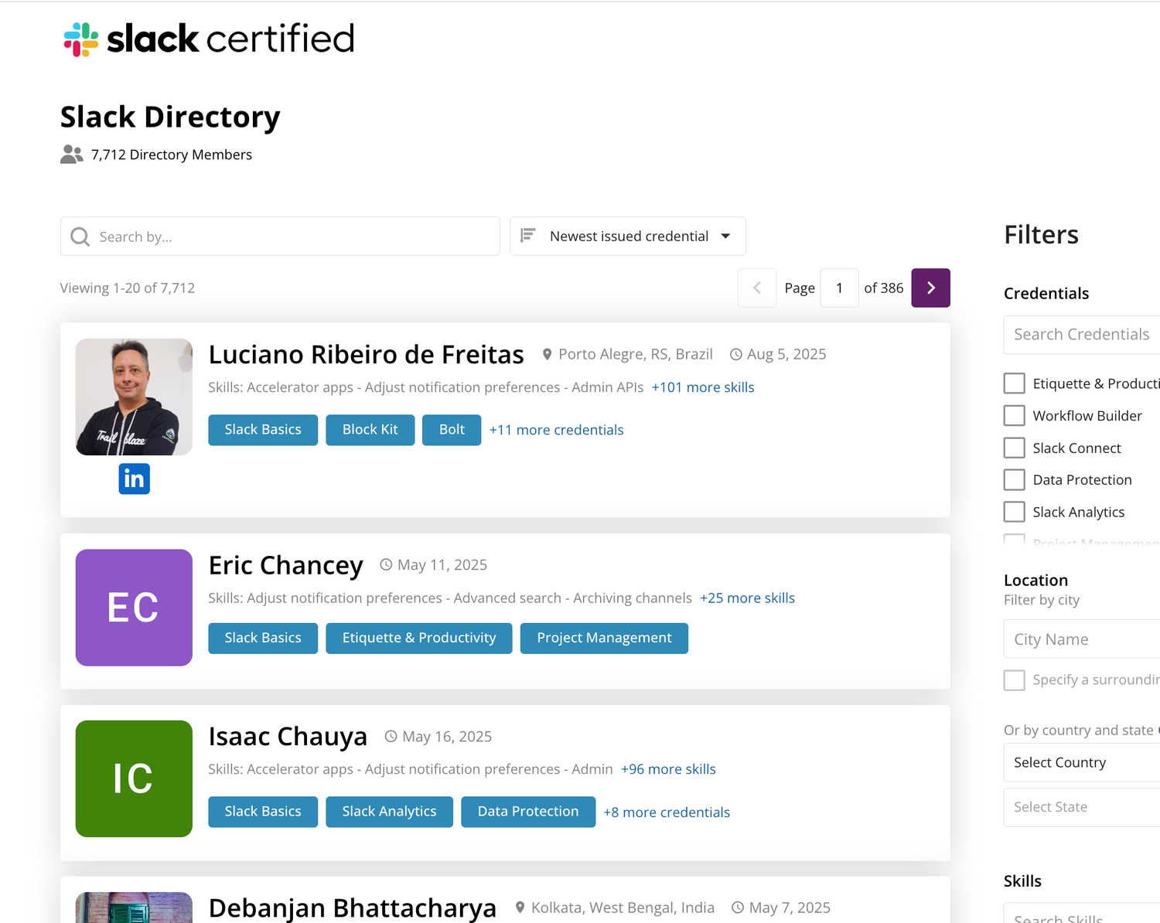
Task: Show +8 more credentials for Isaac
Action: tap(667, 812)
